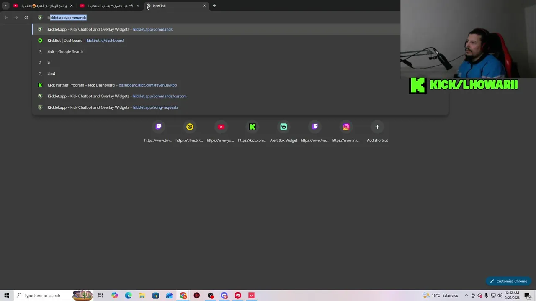Viewport: 536px width, 301px height.
Task: Open the volume speaker tray icon
Action: tap(500, 296)
